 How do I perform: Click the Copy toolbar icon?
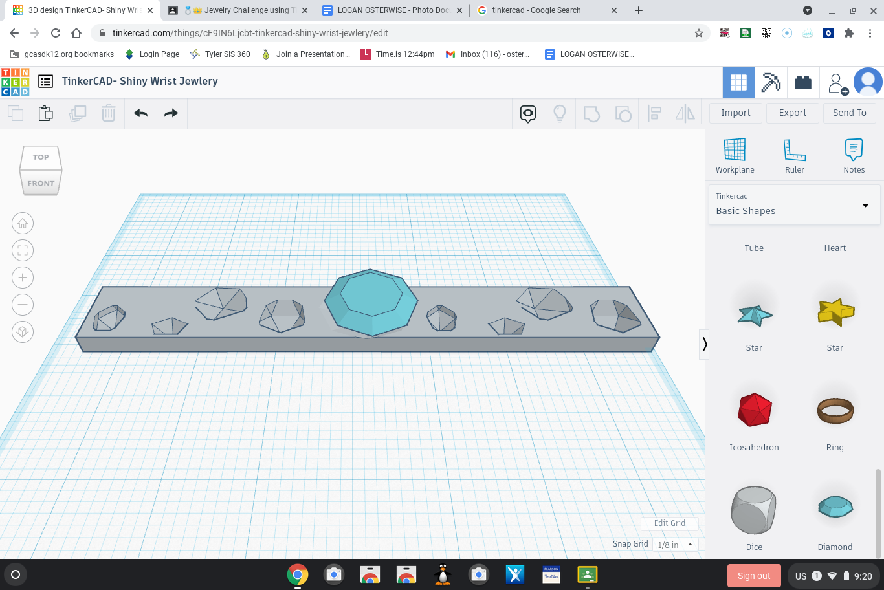pyautogui.click(x=16, y=113)
